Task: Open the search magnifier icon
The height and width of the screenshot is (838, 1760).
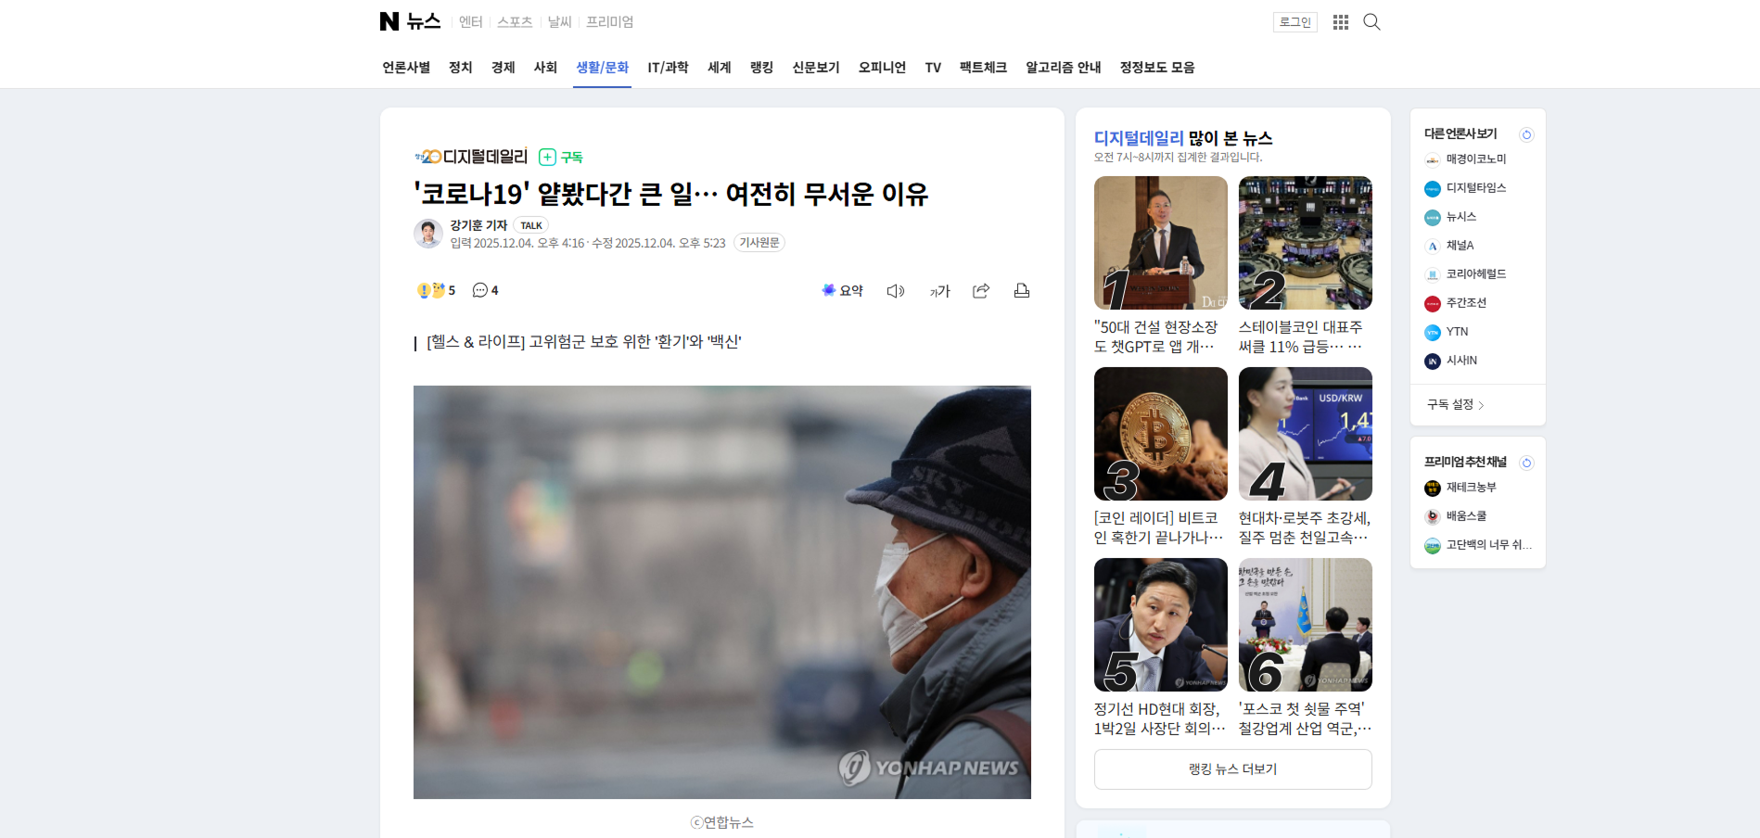Action: pyautogui.click(x=1371, y=22)
